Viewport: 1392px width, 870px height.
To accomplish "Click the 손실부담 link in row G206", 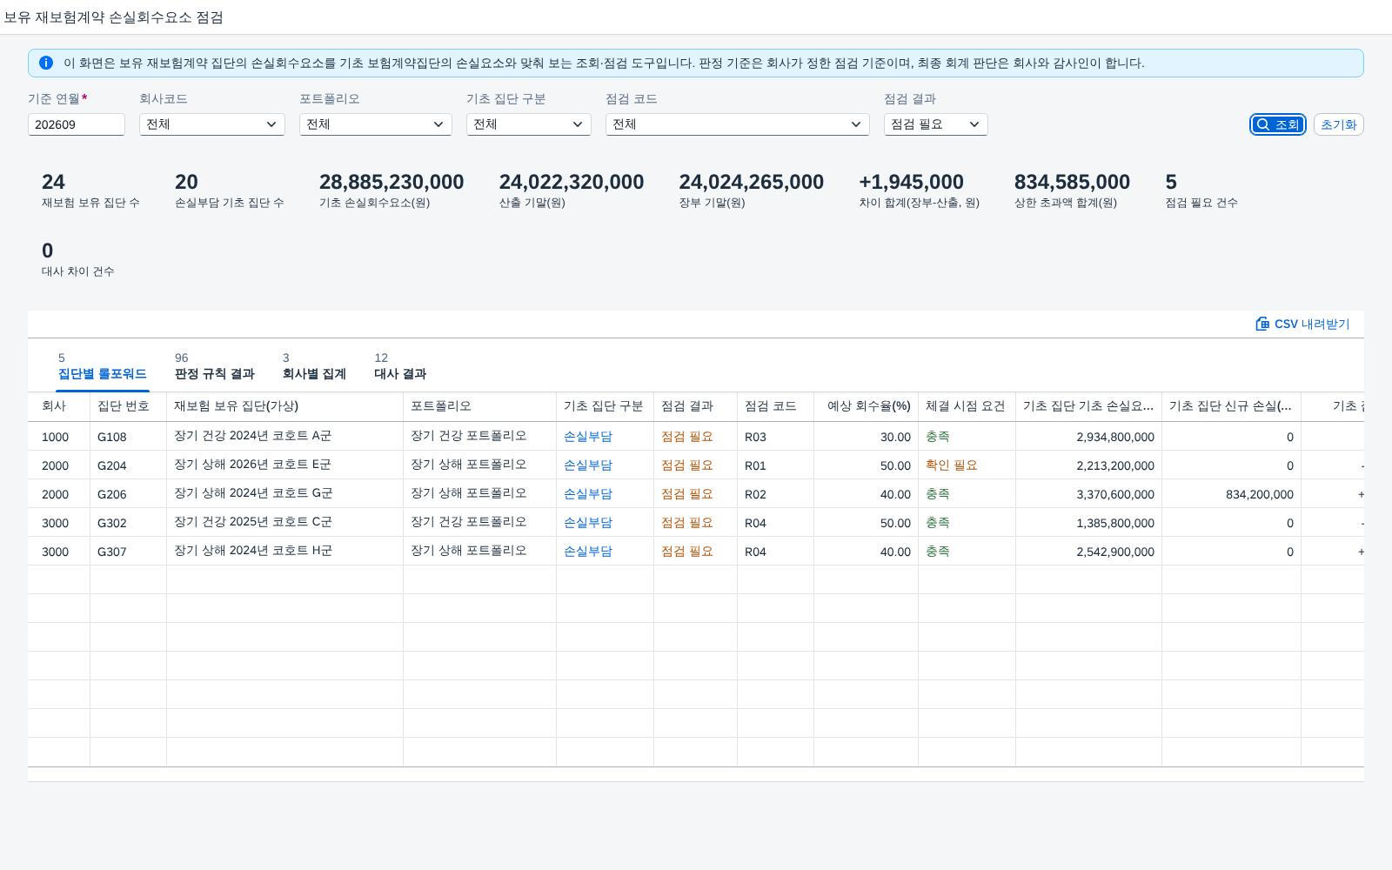I will [588, 494].
